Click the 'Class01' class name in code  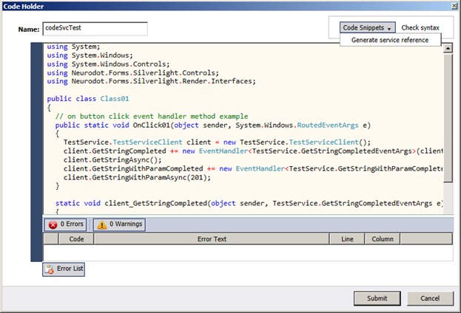point(115,99)
